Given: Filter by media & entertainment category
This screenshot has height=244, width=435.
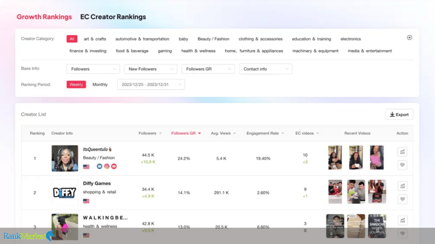Looking at the screenshot, I should click(370, 51).
